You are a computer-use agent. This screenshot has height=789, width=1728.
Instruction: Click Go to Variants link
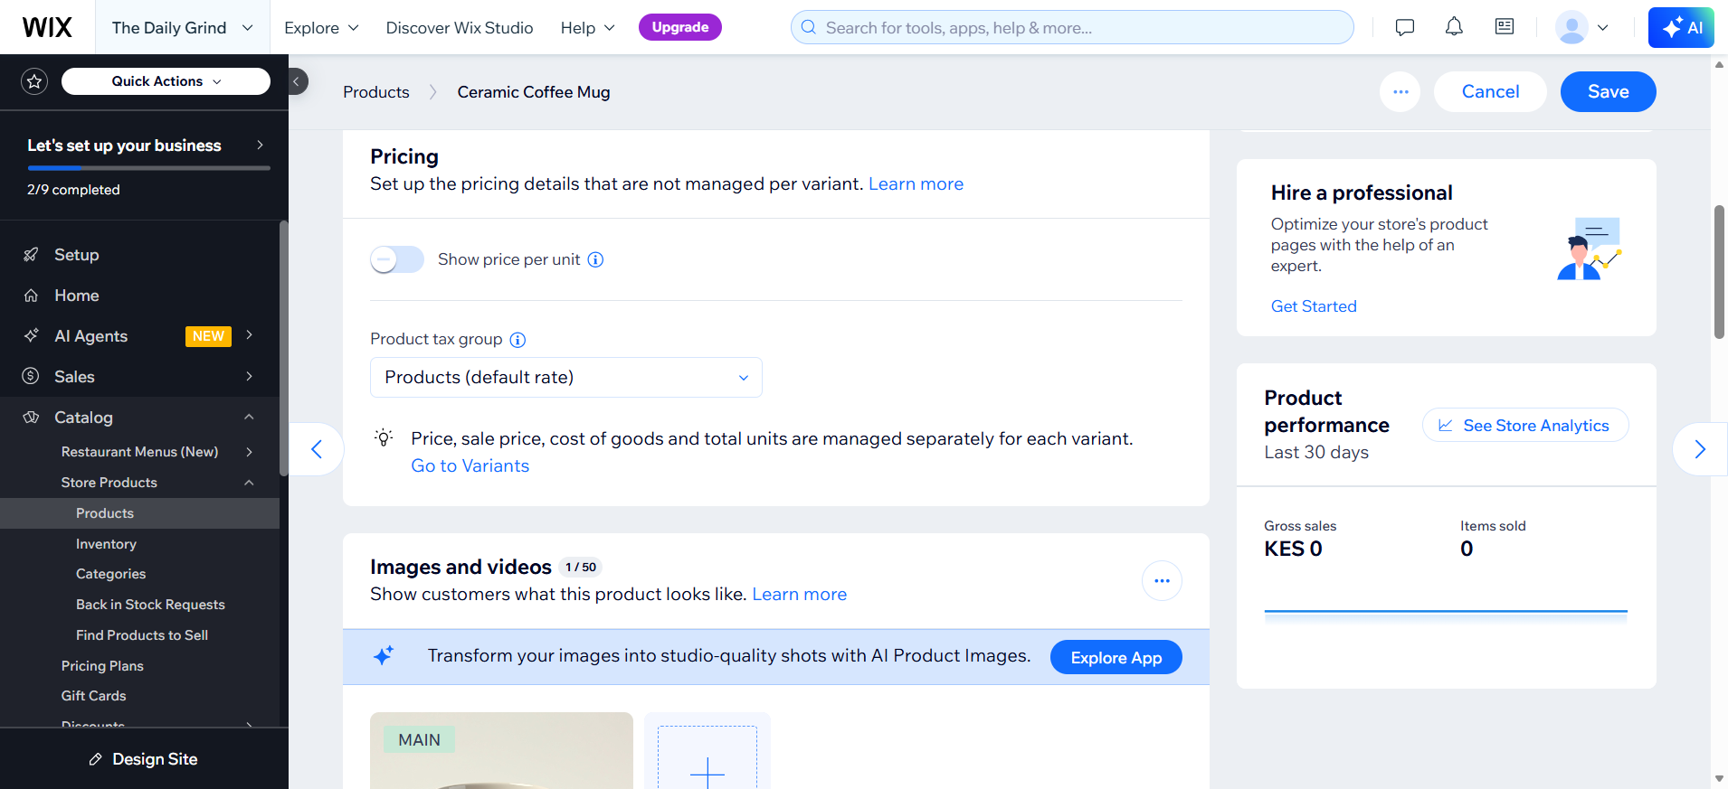coord(470,465)
